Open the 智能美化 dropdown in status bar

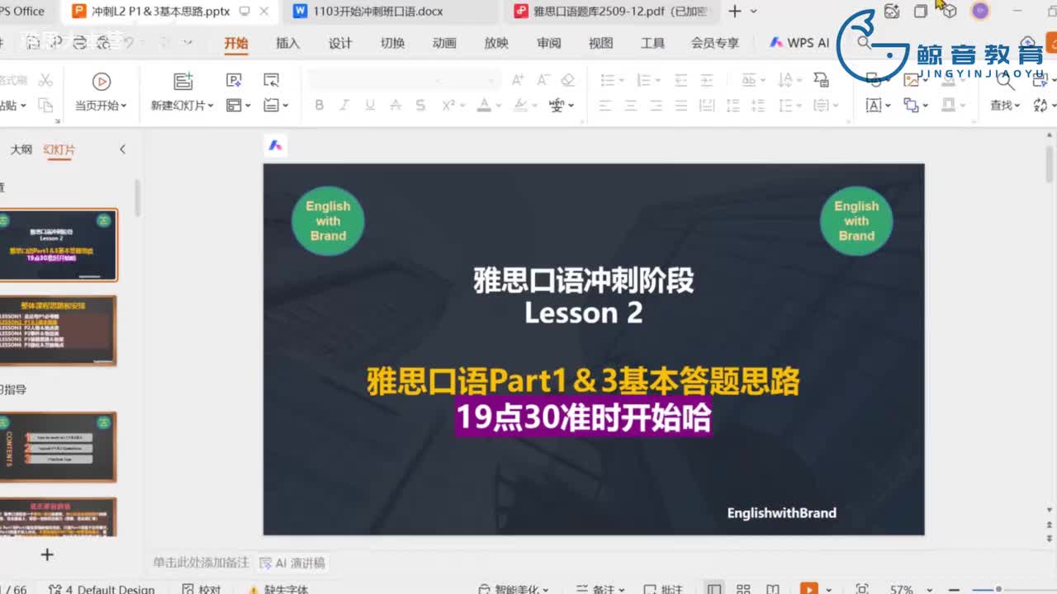(514, 589)
